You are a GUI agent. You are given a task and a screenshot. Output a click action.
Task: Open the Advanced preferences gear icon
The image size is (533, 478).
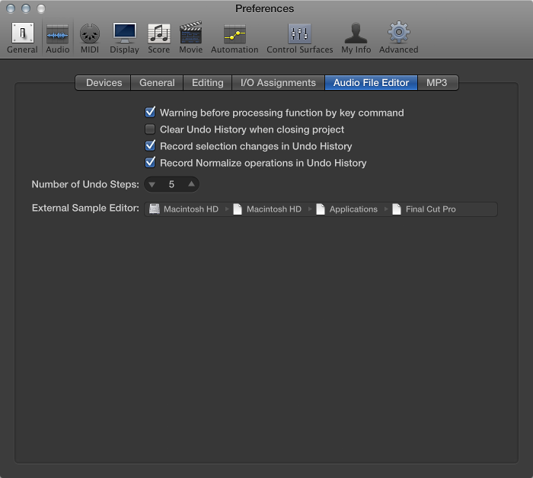[399, 33]
